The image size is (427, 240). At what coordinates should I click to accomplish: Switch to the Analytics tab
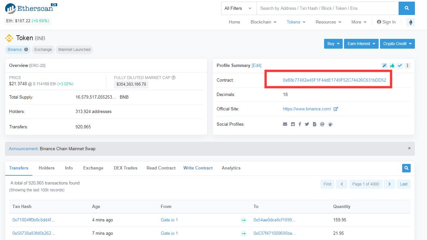click(231, 168)
